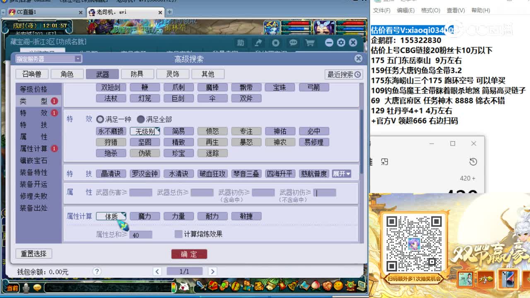Click the speech bubble icon in chat bar
The width and height of the screenshot is (530, 298).
37,288
